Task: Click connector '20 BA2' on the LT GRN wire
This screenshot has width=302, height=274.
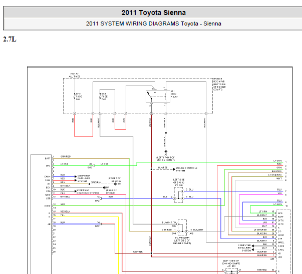Action: (91, 165)
